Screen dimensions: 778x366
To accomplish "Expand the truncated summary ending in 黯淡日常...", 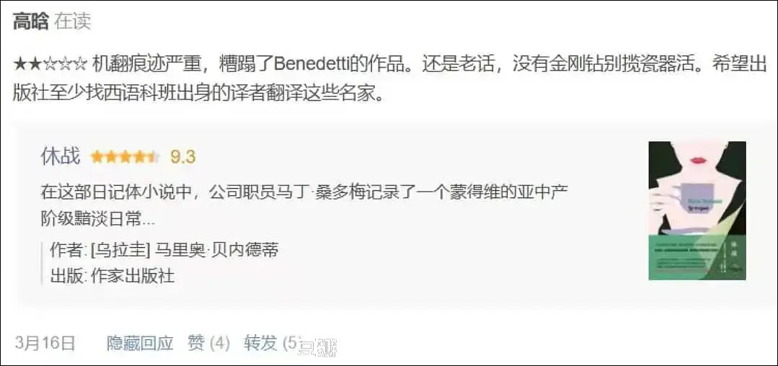I will pos(98,219).
